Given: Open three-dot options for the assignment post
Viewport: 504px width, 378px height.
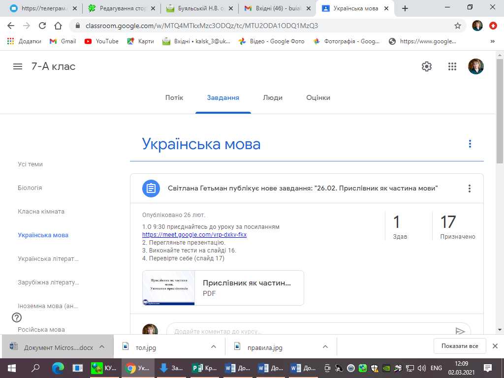Looking at the screenshot, I should coord(470,189).
